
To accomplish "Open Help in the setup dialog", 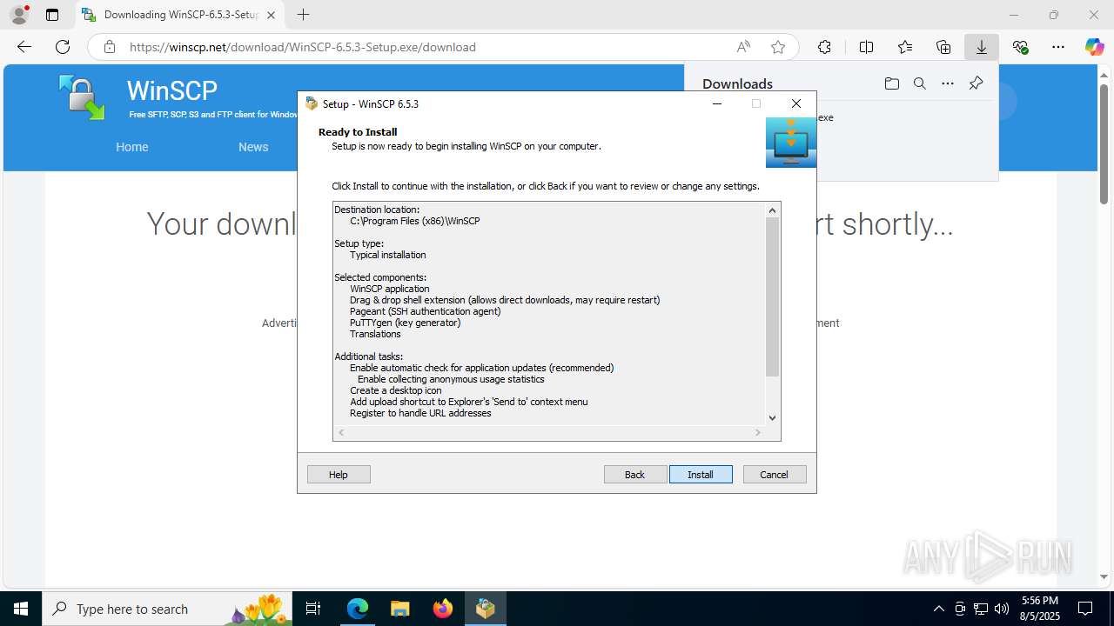I will (339, 475).
